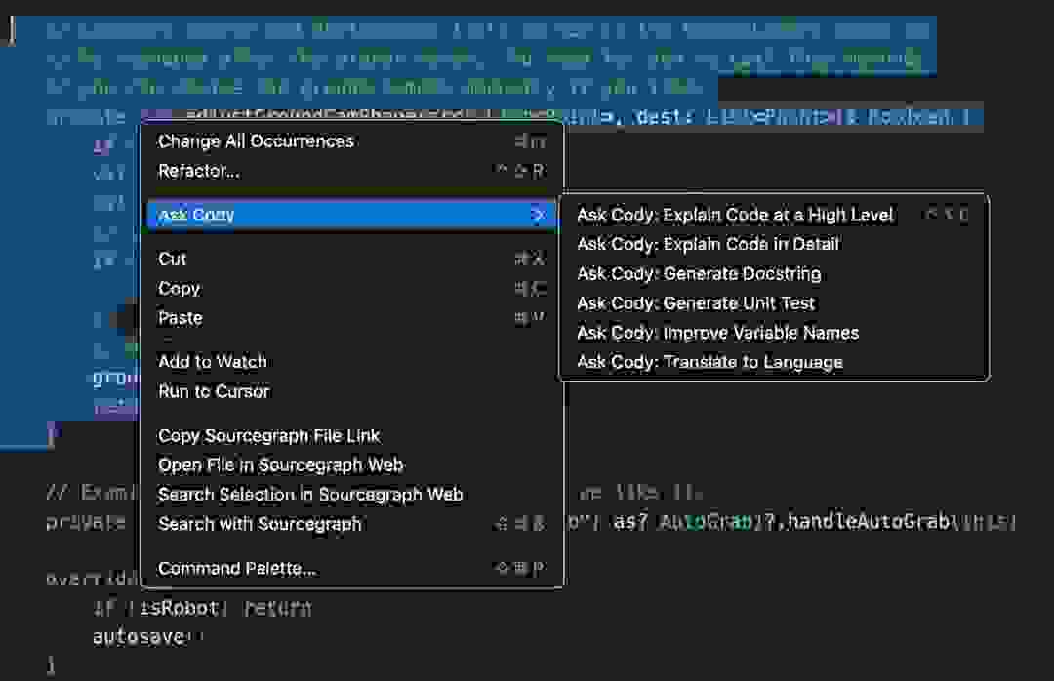Select Ask Cody: Improve Variable Names
Image resolution: width=1054 pixels, height=681 pixels.
(774, 333)
